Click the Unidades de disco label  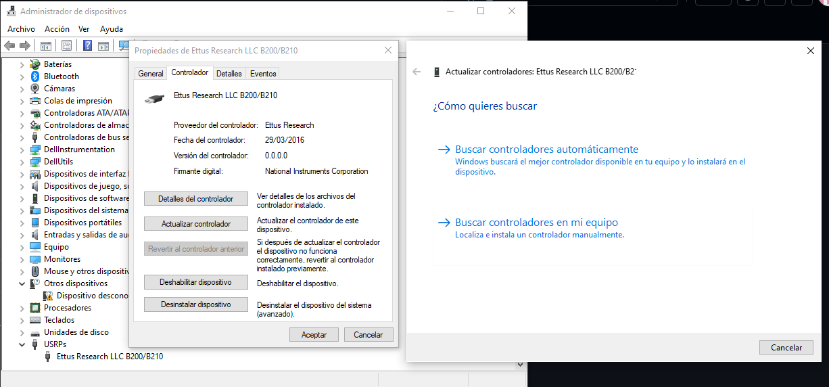76,332
